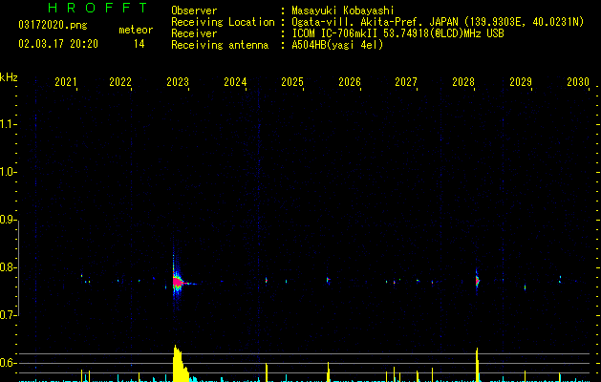
Task: Click the 2030 time axis label
Action: click(578, 82)
